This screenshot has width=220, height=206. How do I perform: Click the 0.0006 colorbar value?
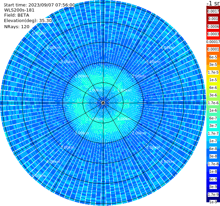click(x=213, y=26)
